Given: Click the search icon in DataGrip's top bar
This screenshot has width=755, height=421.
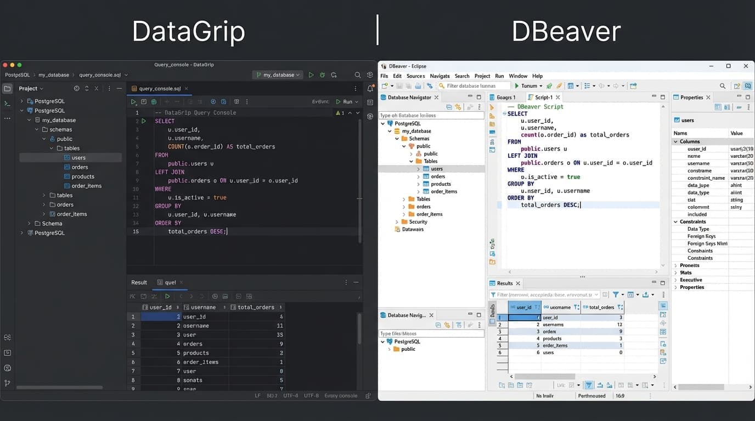Looking at the screenshot, I should [x=357, y=75].
